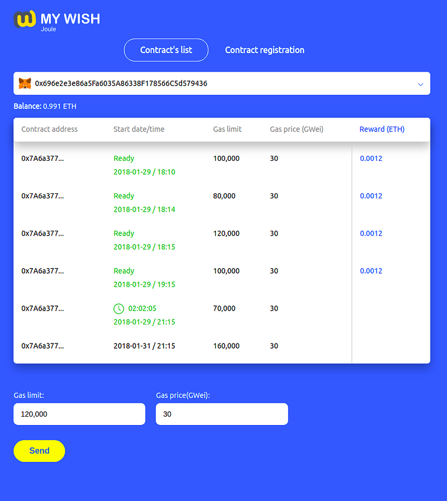Switch to Contract's list tab
The height and width of the screenshot is (501, 447).
click(166, 50)
